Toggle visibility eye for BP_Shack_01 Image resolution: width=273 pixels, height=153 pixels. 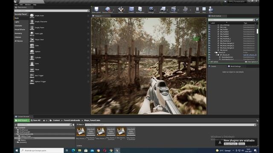pos(209,55)
